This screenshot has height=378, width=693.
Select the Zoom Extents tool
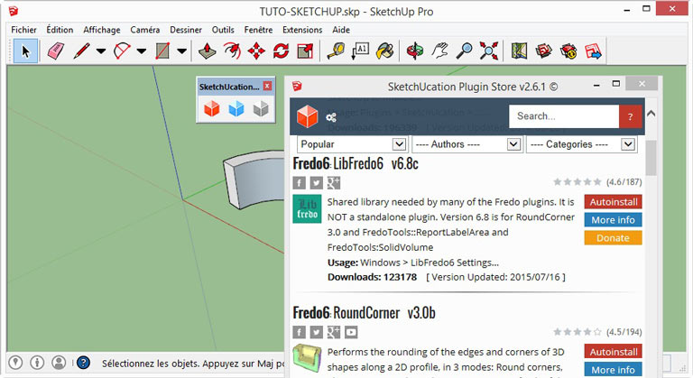click(x=489, y=51)
